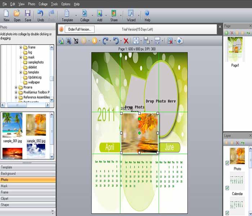Screen dimensions: 252x216
Task: Open the Template toolbar button
Action: [67, 15]
